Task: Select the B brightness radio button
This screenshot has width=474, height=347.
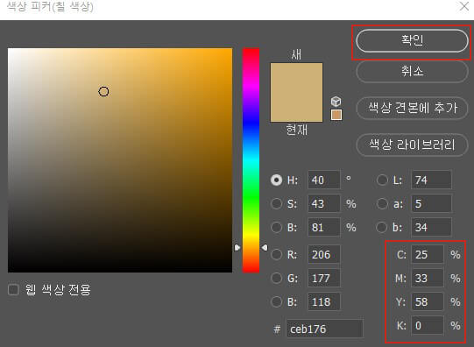Action: coord(276,227)
